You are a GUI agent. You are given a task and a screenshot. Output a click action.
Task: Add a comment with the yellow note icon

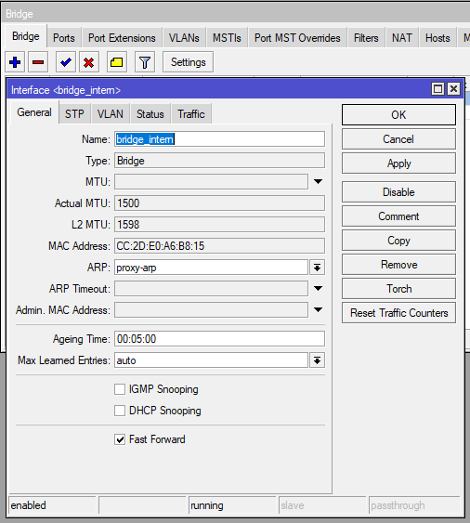(x=117, y=62)
